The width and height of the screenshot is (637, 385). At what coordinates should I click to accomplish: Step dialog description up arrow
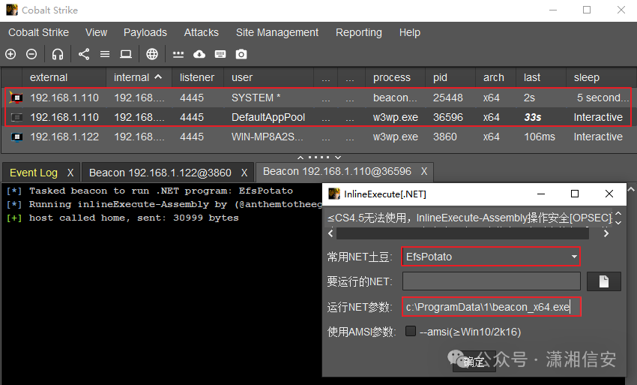tap(618, 213)
